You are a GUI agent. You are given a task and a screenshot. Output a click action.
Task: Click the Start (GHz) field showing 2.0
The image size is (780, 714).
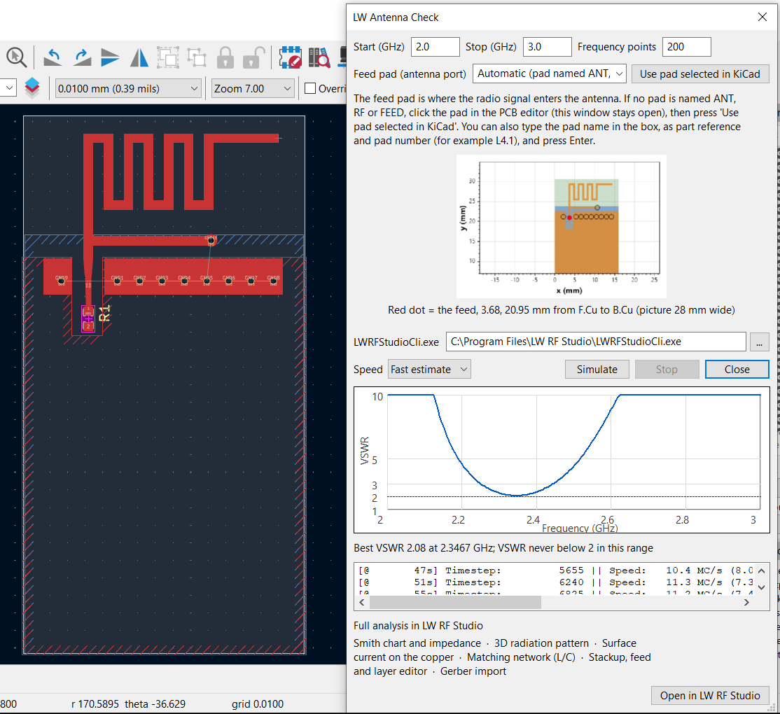(x=436, y=47)
